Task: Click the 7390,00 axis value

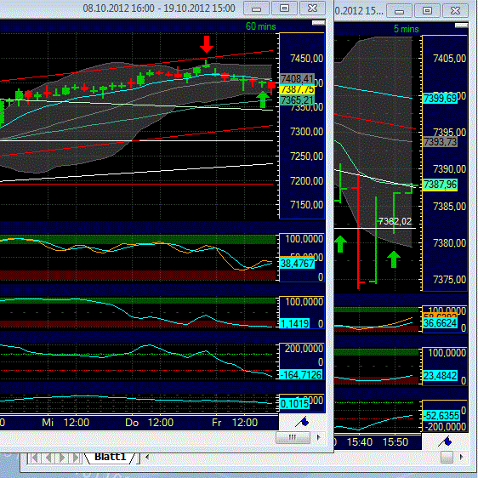Action: click(449, 169)
